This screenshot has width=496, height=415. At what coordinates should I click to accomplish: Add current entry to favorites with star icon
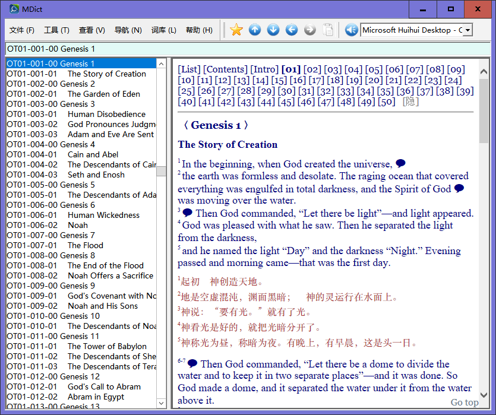(236, 30)
